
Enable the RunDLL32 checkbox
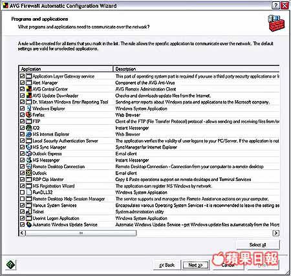22,192
